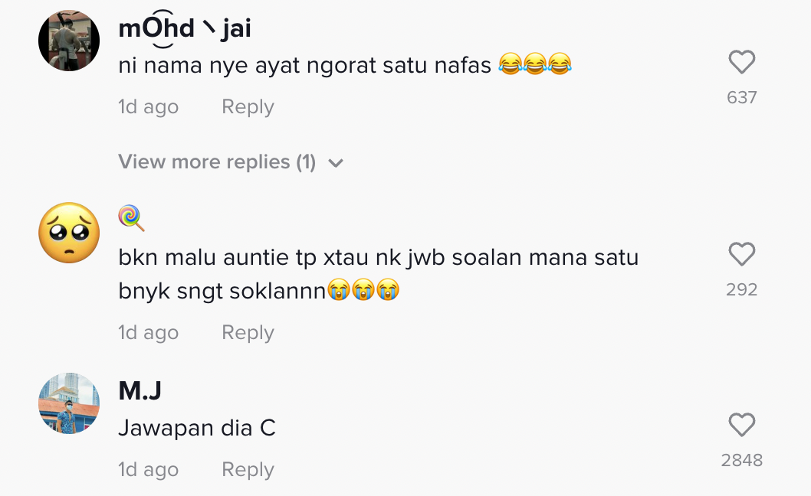The width and height of the screenshot is (811, 496).
Task: Click the pleading face emoji avatar
Action: coord(69,233)
